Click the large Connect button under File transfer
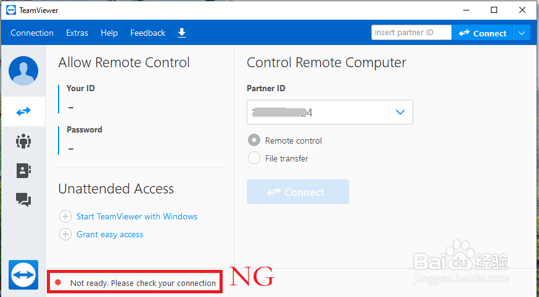 click(x=298, y=192)
